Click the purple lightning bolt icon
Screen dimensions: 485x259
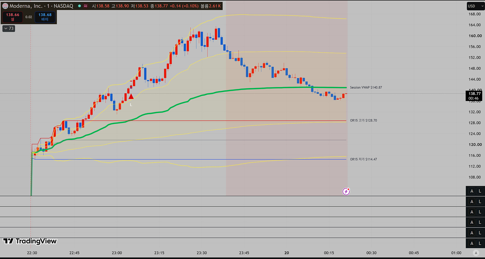[346, 191]
